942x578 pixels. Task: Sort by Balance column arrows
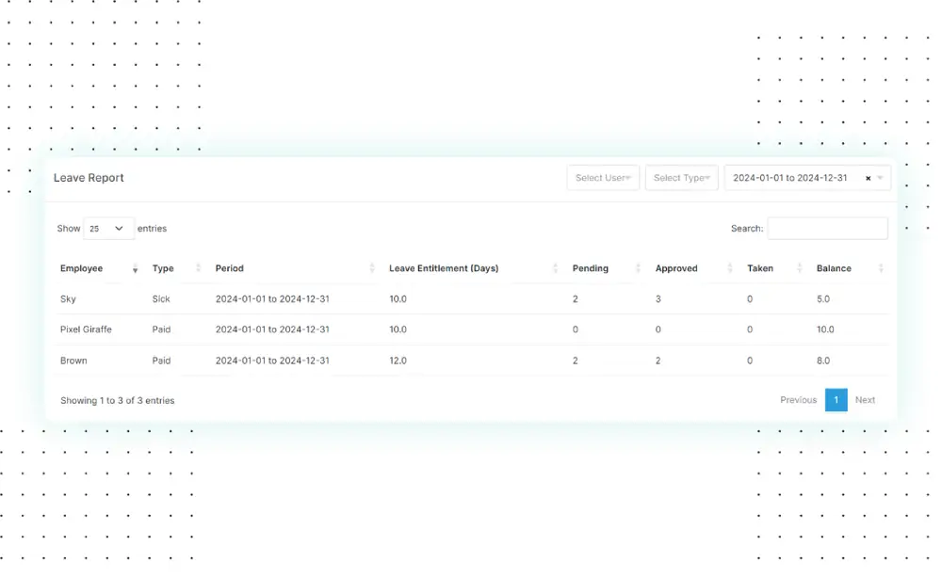coord(881,268)
